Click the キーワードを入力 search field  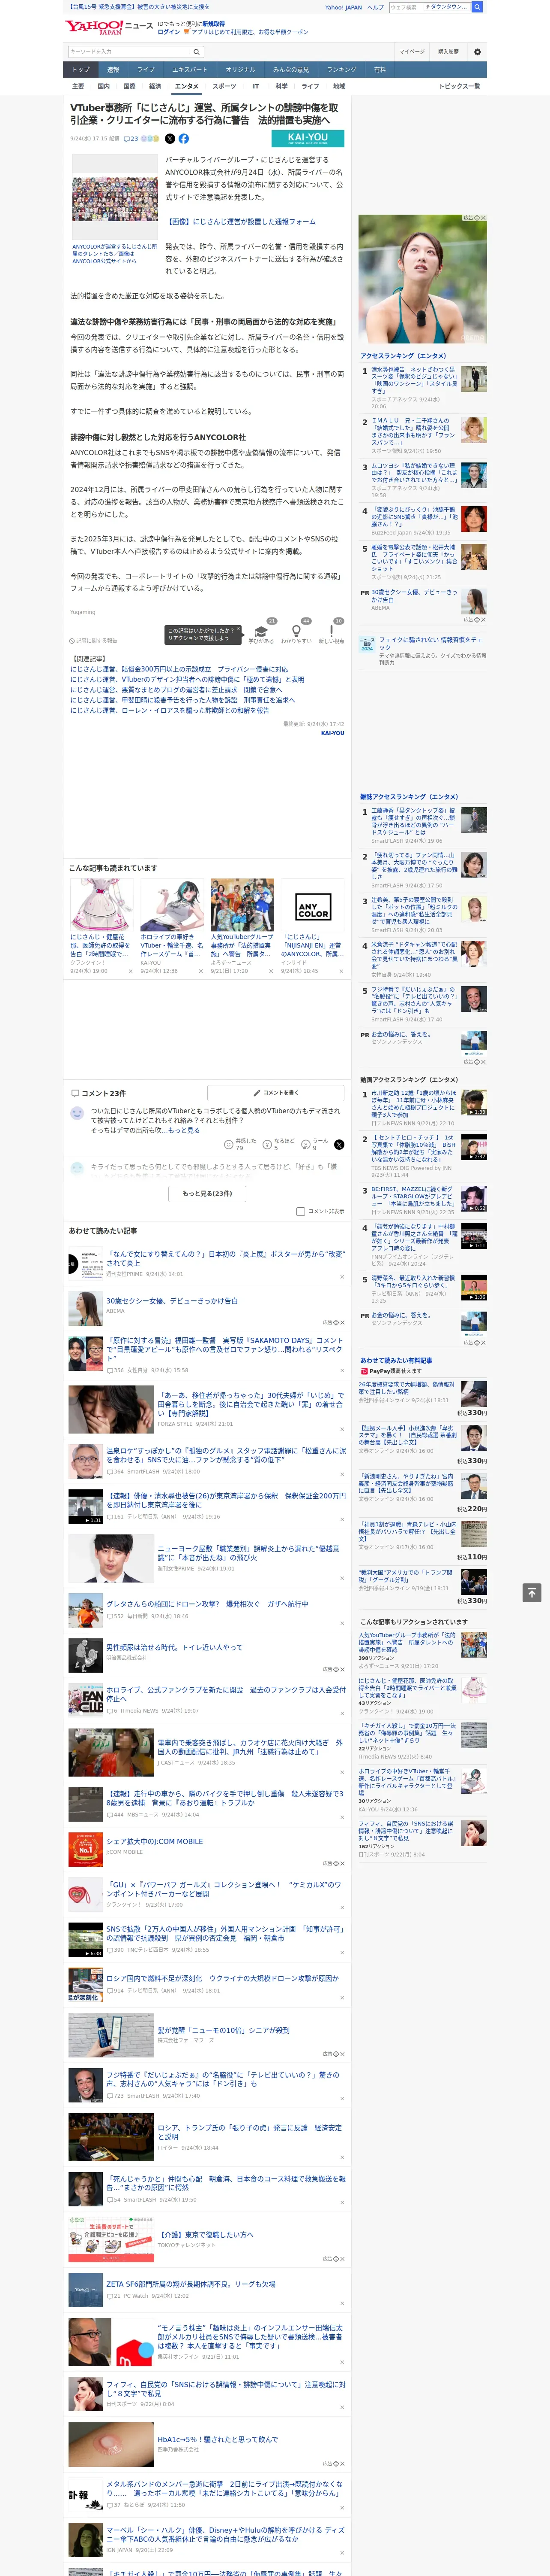point(128,52)
